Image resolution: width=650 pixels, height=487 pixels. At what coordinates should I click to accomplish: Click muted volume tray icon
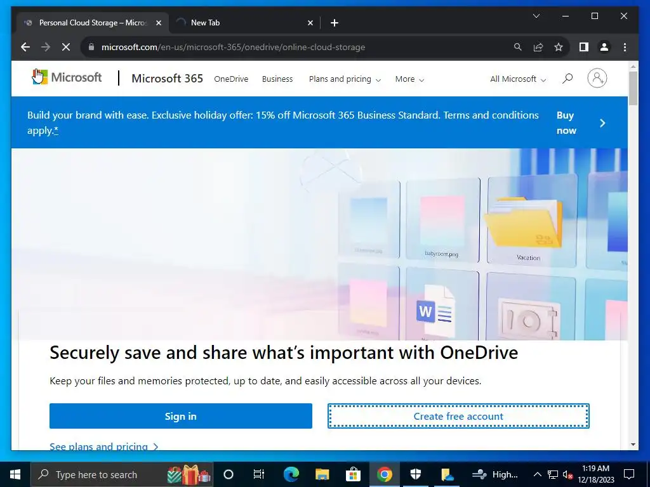567,474
